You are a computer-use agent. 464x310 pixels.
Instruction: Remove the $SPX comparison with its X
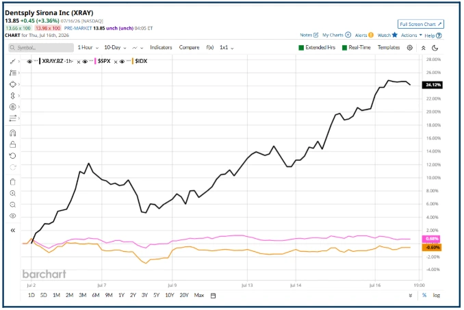tap(116, 62)
